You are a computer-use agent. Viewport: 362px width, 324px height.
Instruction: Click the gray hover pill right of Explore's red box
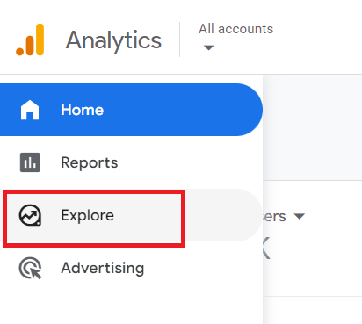(x=223, y=215)
